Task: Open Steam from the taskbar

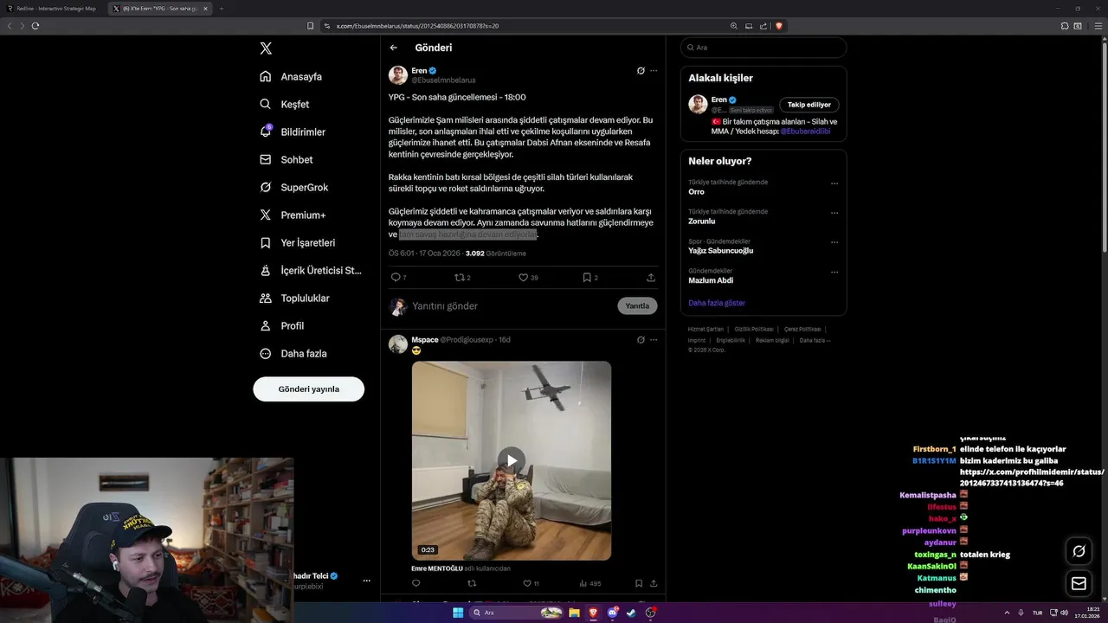Action: coord(631,613)
